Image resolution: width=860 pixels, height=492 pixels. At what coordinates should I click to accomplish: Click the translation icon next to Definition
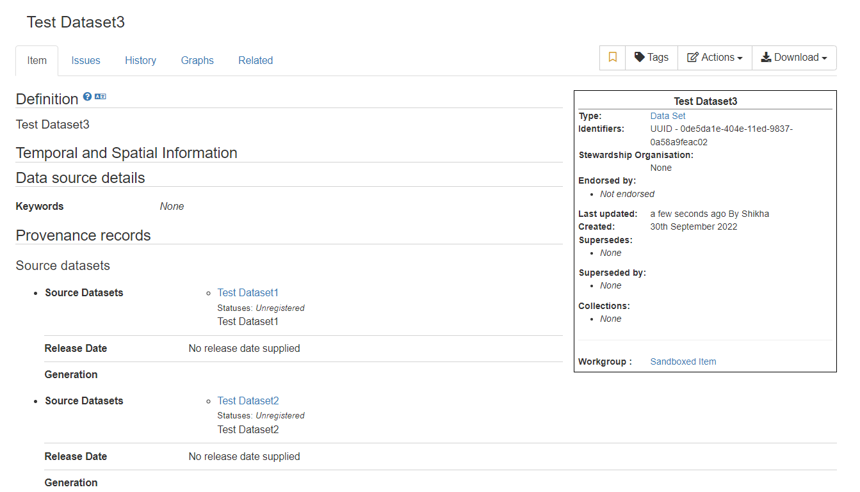click(x=101, y=97)
